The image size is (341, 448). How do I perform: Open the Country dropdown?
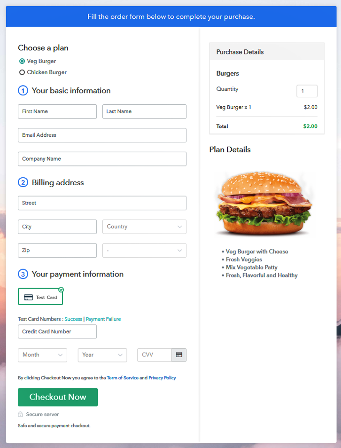click(144, 227)
